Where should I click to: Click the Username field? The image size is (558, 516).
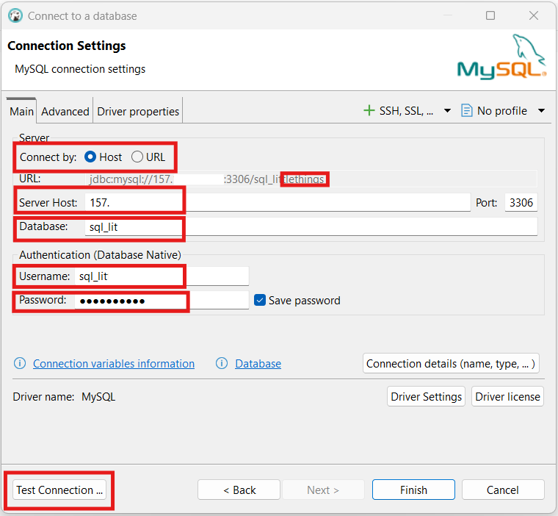coord(162,276)
